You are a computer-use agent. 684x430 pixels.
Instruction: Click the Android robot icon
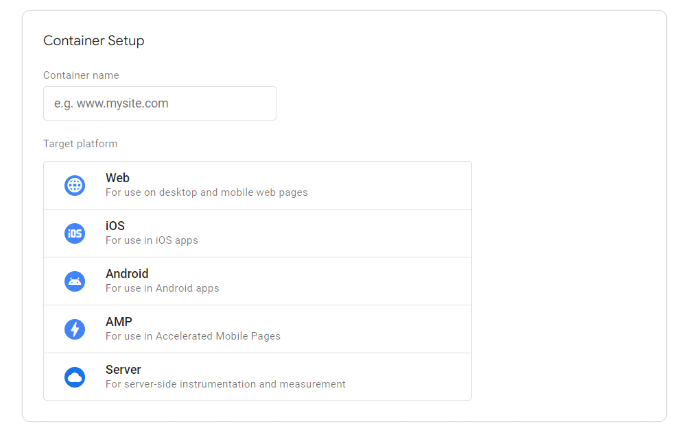tap(74, 281)
